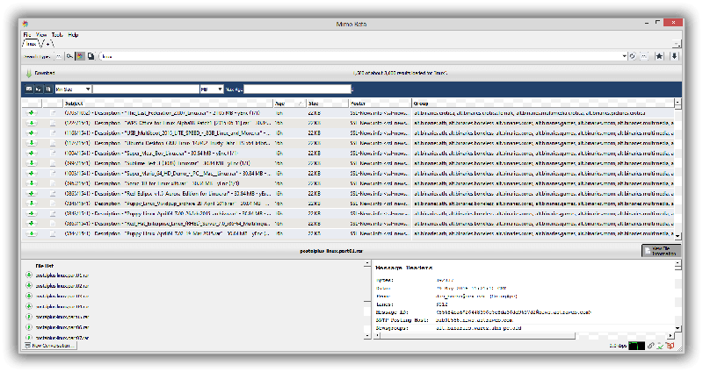The height and width of the screenshot is (372, 703).
Task: Click the View File Information button
Action: 661,251
